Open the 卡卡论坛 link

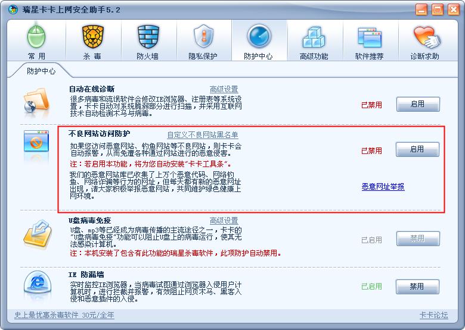pos(433,315)
